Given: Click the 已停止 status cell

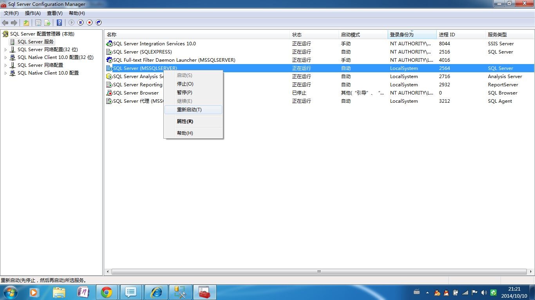Looking at the screenshot, I should click(299, 93).
